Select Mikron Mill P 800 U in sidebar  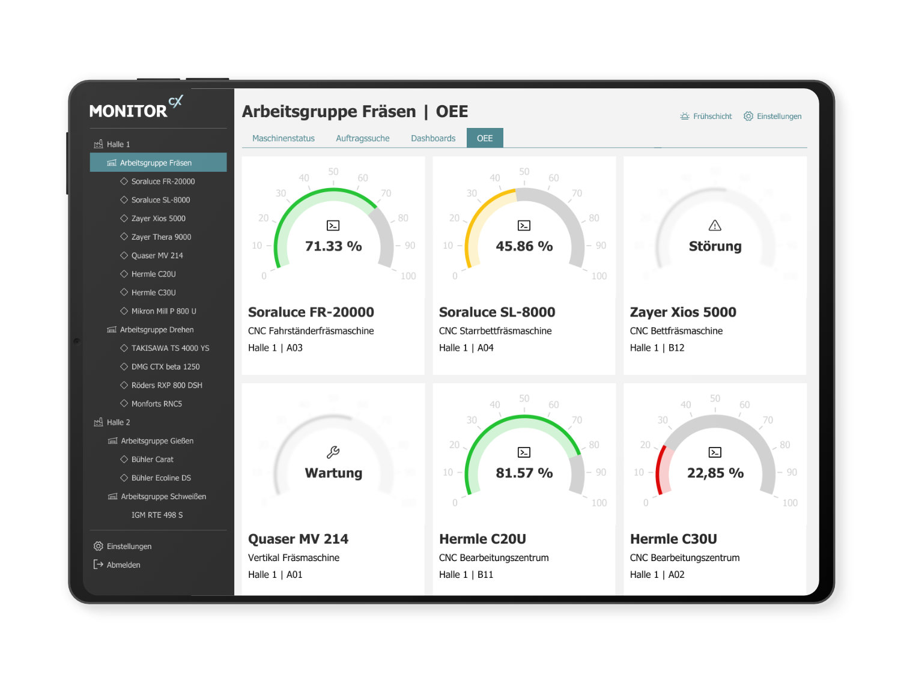pos(163,311)
